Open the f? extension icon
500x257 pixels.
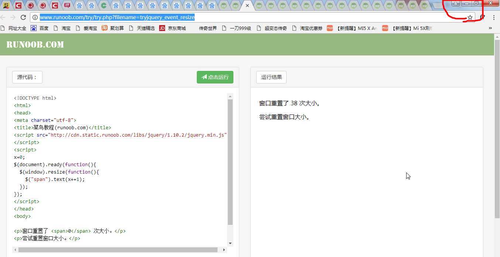point(482,17)
